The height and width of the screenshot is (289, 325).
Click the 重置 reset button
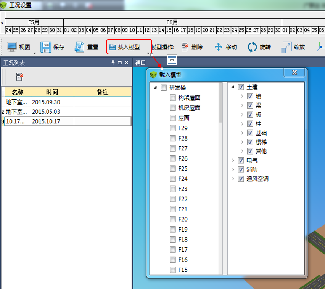coord(87,47)
